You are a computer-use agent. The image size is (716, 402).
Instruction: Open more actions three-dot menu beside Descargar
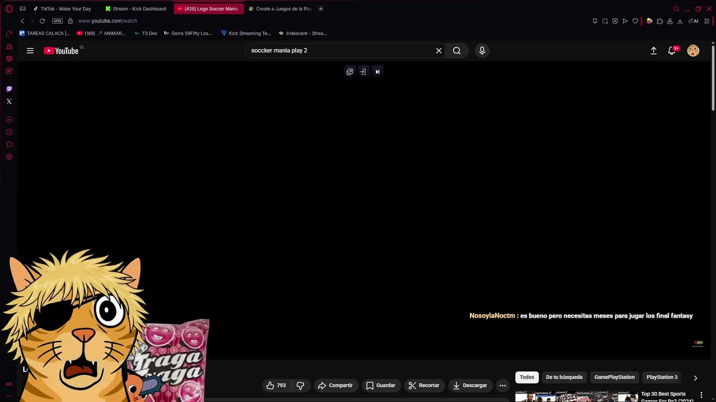(502, 385)
